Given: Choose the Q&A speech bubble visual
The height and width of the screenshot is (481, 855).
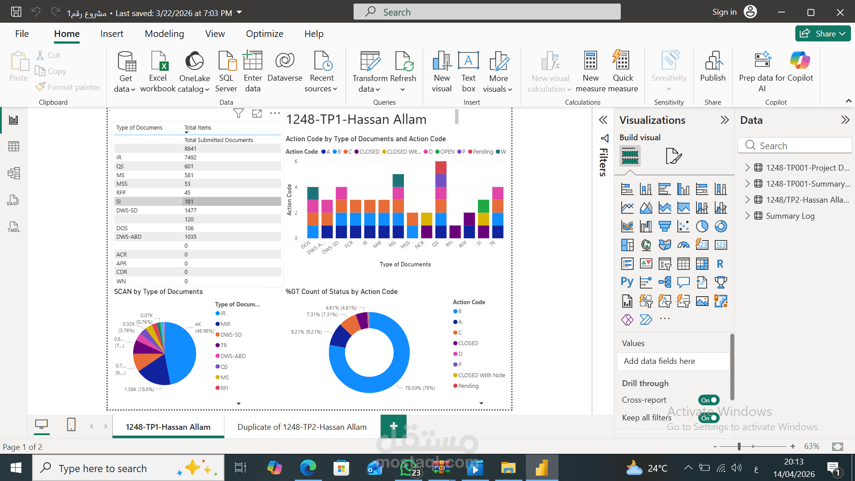Looking at the screenshot, I should point(683,282).
